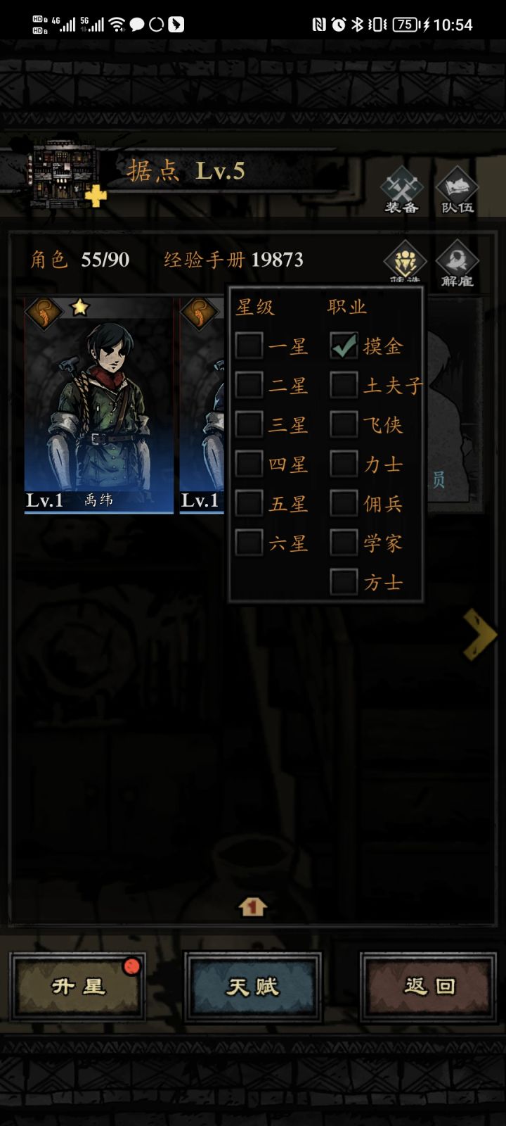Open the 队伍 team icon
This screenshot has width=506, height=1126.
[457, 190]
